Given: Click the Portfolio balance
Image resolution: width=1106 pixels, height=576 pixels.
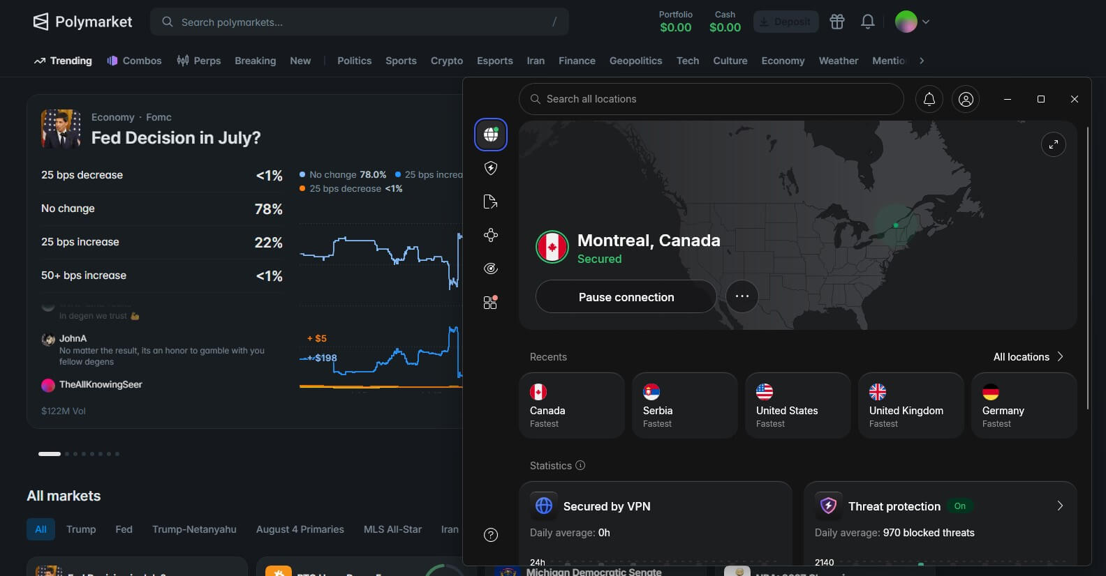Looking at the screenshot, I should point(675,22).
